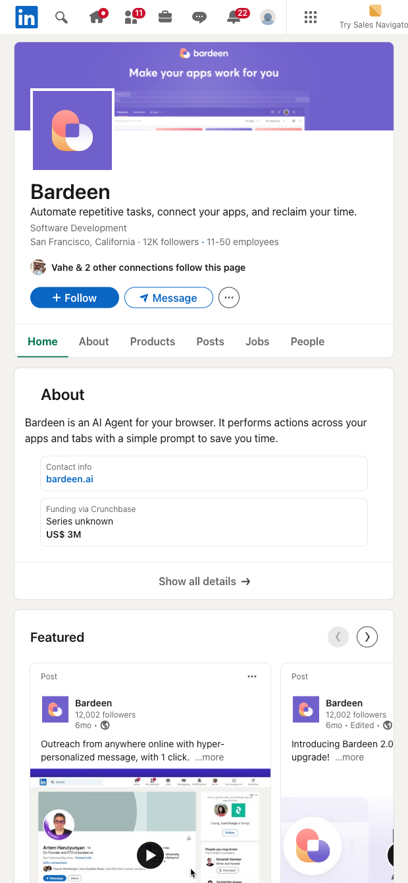Image resolution: width=408 pixels, height=883 pixels.
Task: Open Jobs via the briefcase icon
Action: coord(165,17)
